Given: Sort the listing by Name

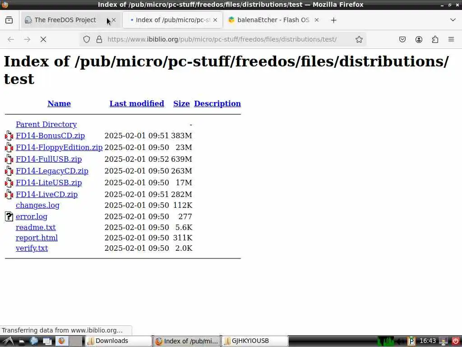Looking at the screenshot, I should point(59,103).
